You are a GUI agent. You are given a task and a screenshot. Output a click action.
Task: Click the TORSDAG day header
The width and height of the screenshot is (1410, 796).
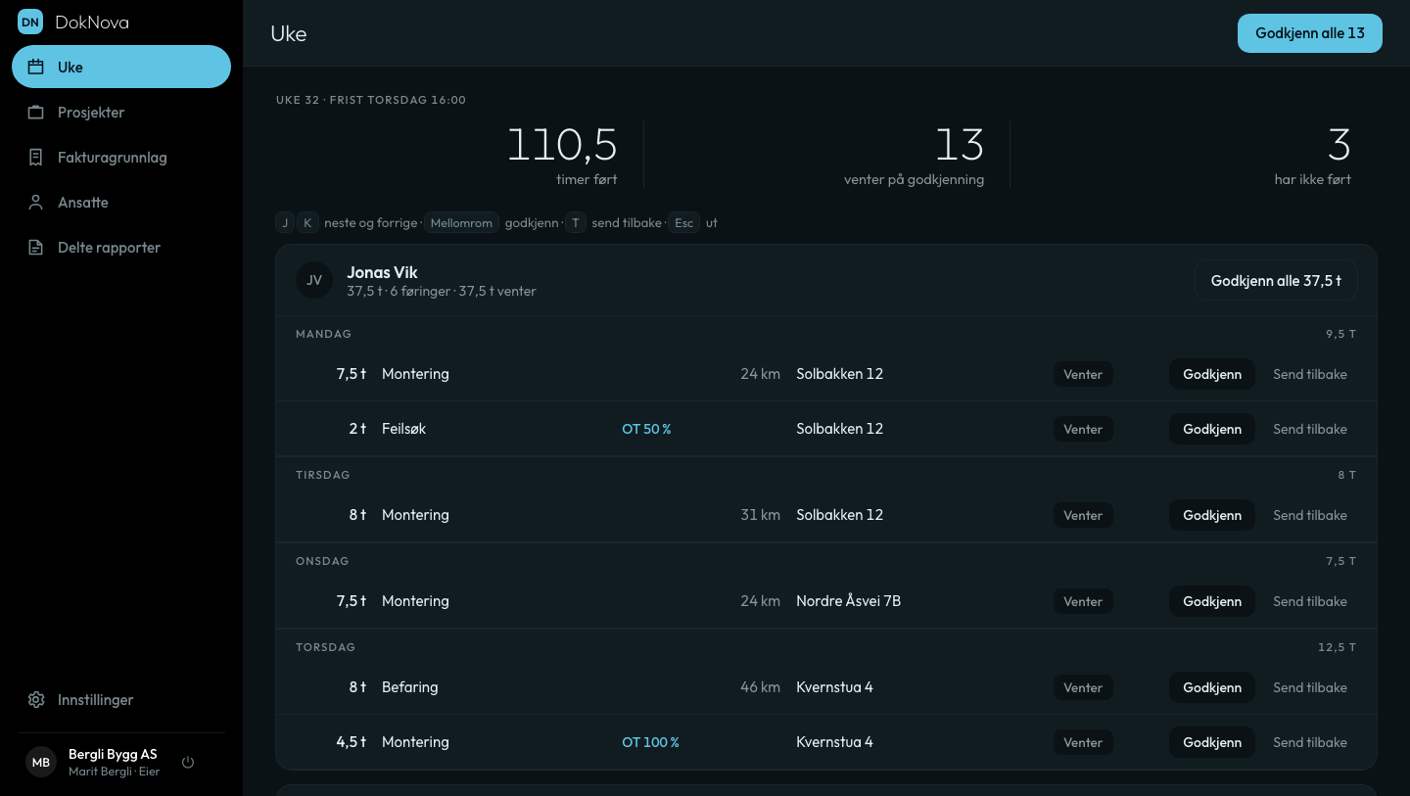(x=325, y=647)
